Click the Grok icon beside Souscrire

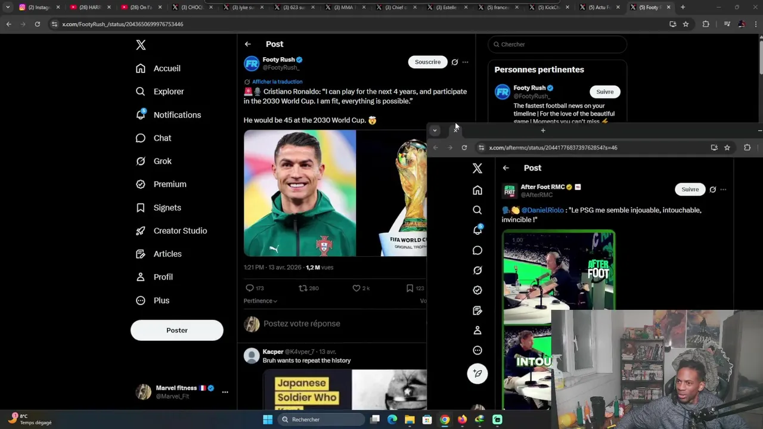coord(455,62)
